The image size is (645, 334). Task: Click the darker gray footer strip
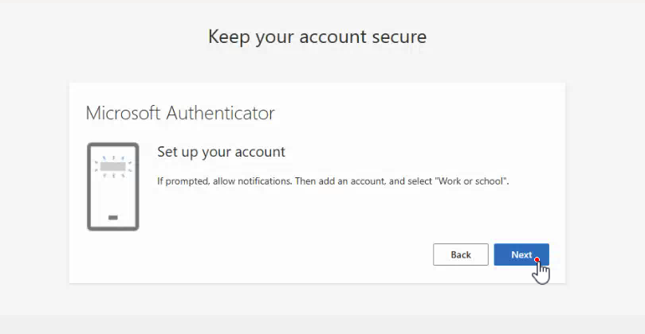coord(322,324)
